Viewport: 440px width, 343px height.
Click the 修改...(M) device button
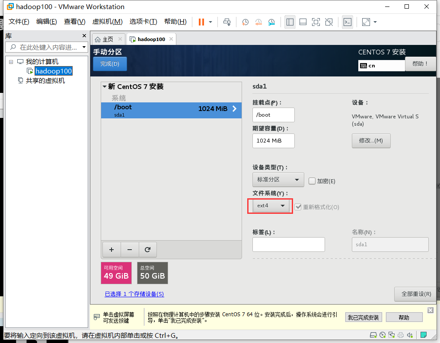coord(371,141)
